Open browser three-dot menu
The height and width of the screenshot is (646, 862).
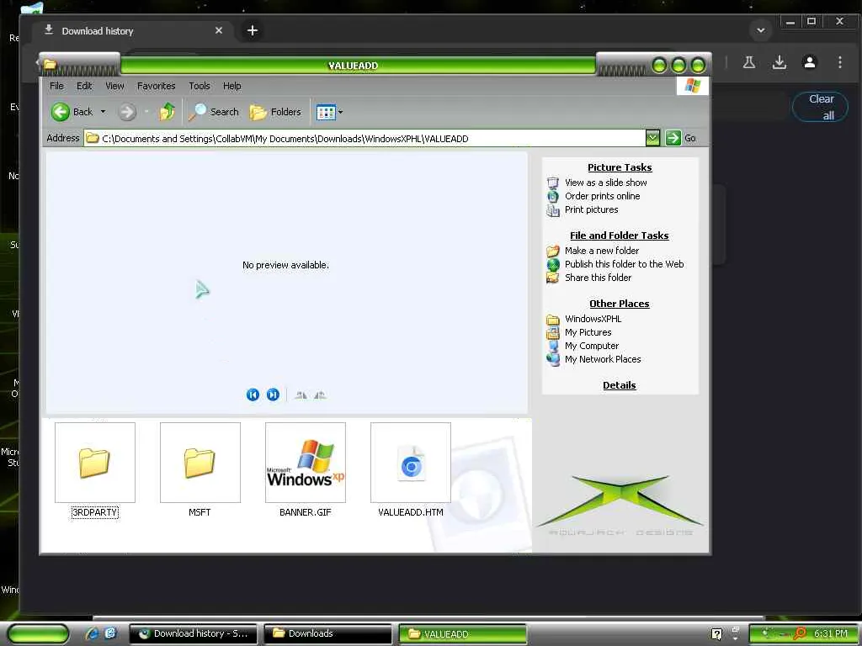(x=839, y=62)
